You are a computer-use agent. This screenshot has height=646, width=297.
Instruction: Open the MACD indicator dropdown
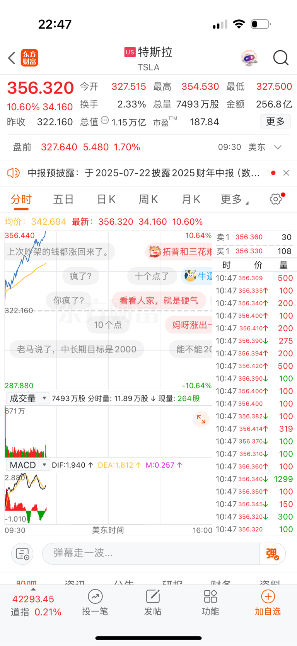coord(28,465)
